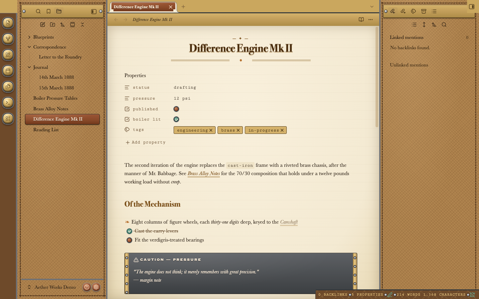Open the command palette terminal icon
This screenshot has width=479, height=299.
coord(8,103)
